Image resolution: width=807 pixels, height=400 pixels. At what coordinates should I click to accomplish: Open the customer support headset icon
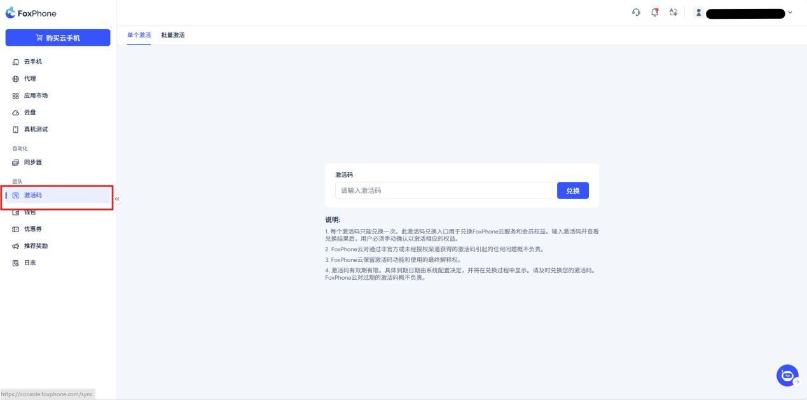click(x=636, y=13)
